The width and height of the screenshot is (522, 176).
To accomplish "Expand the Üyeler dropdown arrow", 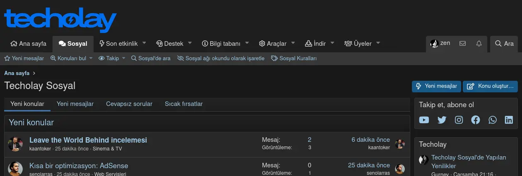I will [378, 43].
